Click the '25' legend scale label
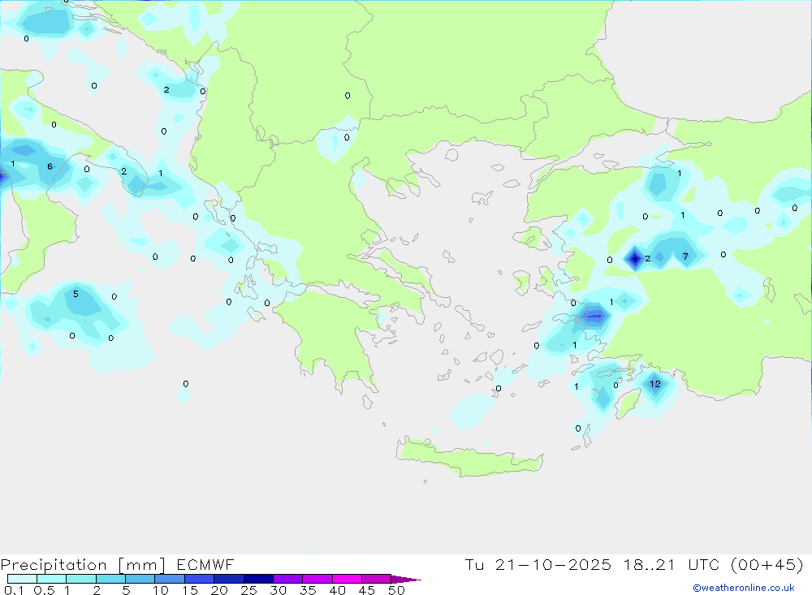This screenshot has width=812, height=595. point(248,590)
